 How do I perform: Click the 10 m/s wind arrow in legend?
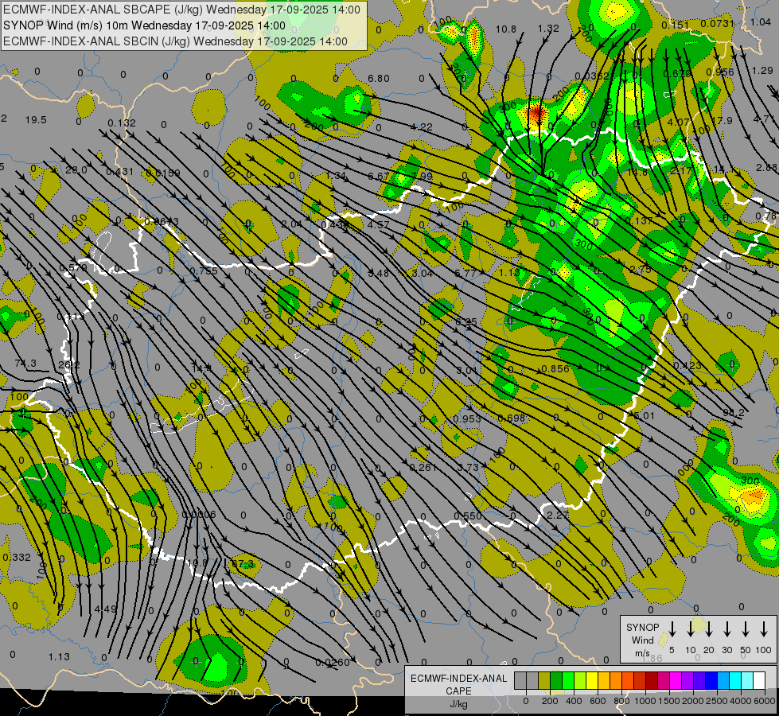coord(691,630)
